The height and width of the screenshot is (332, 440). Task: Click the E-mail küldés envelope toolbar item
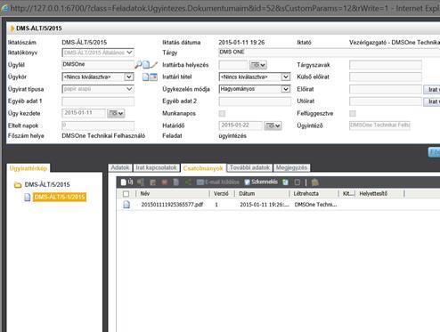pos(218,182)
